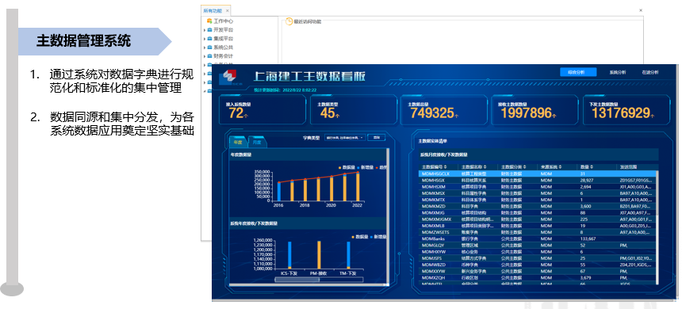Viewport: 682px width, 309px height.
Task: Click the 工作中心 briefcase icon
Action: (x=209, y=21)
